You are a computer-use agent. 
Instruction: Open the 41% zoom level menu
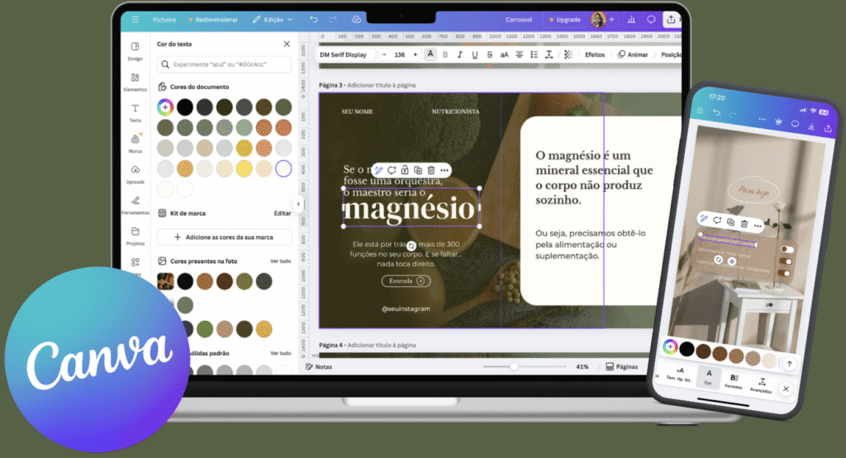click(582, 366)
